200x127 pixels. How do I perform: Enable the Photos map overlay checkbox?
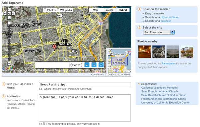(45, 10)
